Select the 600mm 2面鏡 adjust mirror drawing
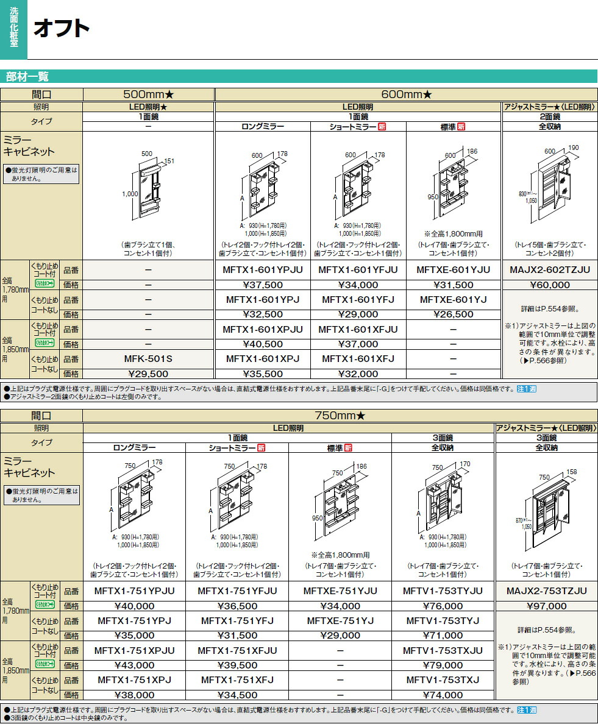 pyautogui.click(x=549, y=185)
